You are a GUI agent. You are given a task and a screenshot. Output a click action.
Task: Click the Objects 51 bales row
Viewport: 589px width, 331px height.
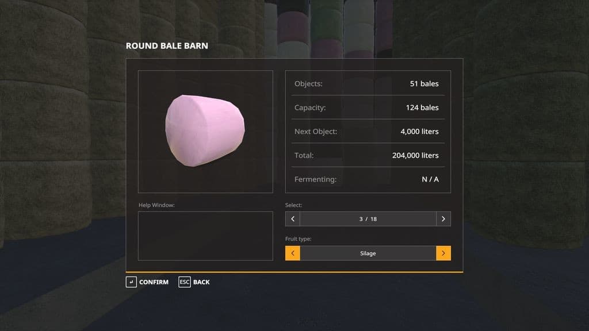tap(368, 83)
